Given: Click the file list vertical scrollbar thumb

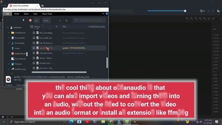Looking at the screenshot, I should click(107, 62).
